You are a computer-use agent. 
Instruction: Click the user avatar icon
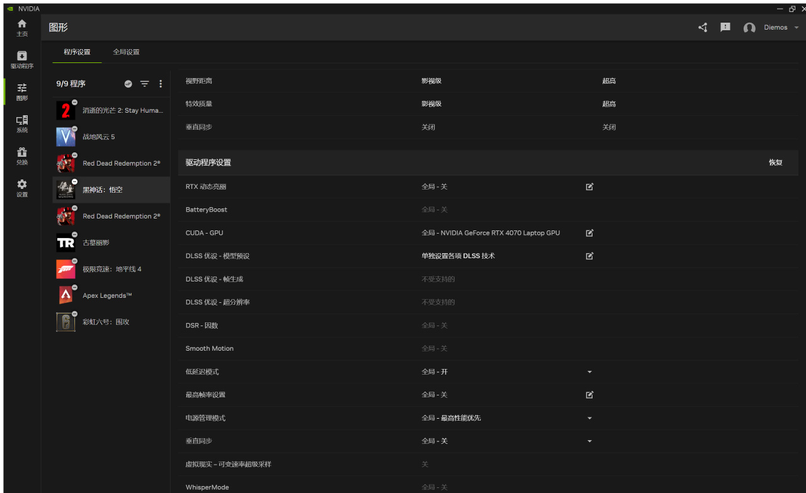pos(749,28)
